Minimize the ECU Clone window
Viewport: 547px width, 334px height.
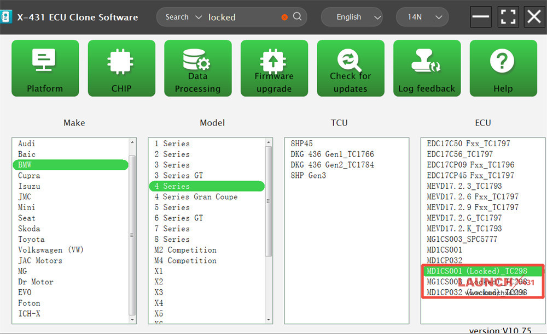[x=481, y=17]
